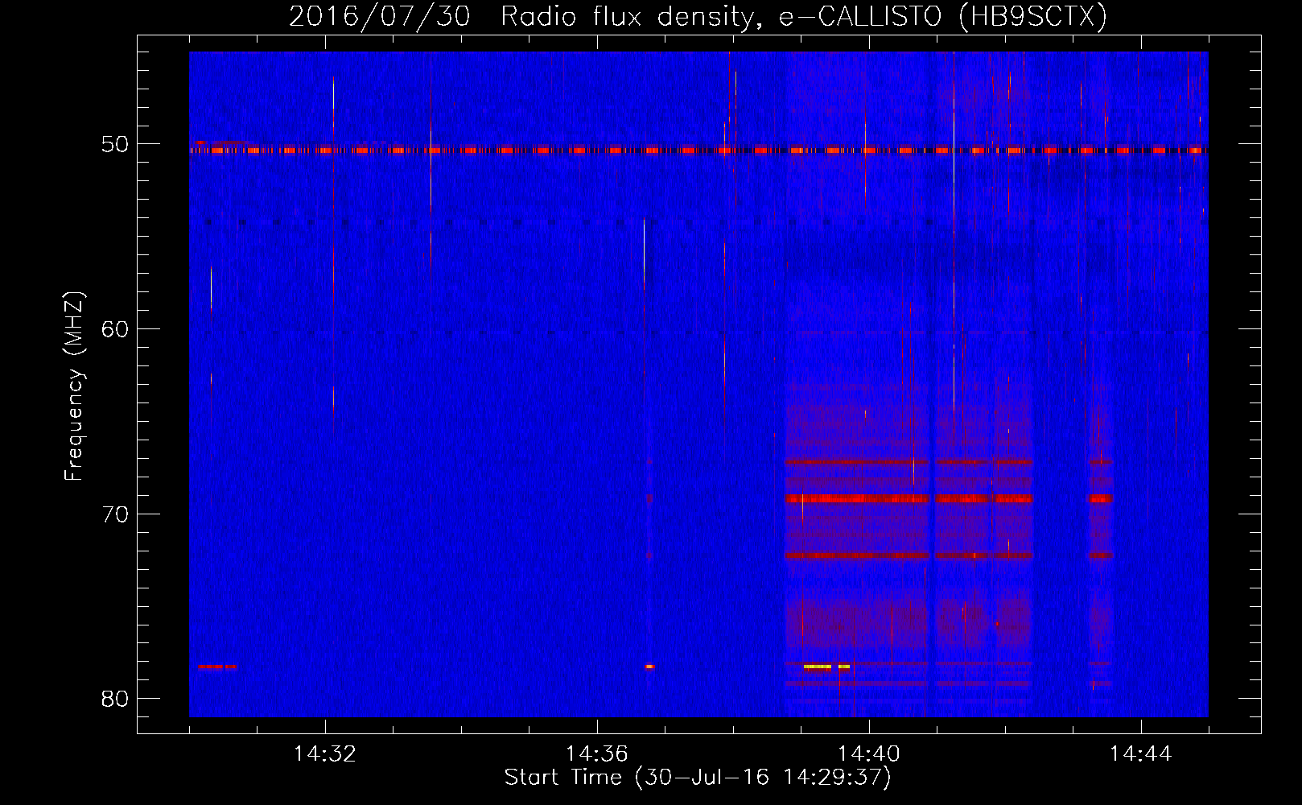The height and width of the screenshot is (805, 1302).
Task: Click the "Frequency (MHZ)" axis label
Action: point(74,386)
